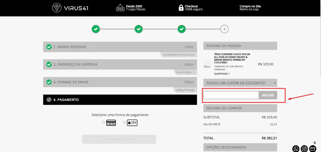Apply coupon with Aplicar button

click(268, 95)
